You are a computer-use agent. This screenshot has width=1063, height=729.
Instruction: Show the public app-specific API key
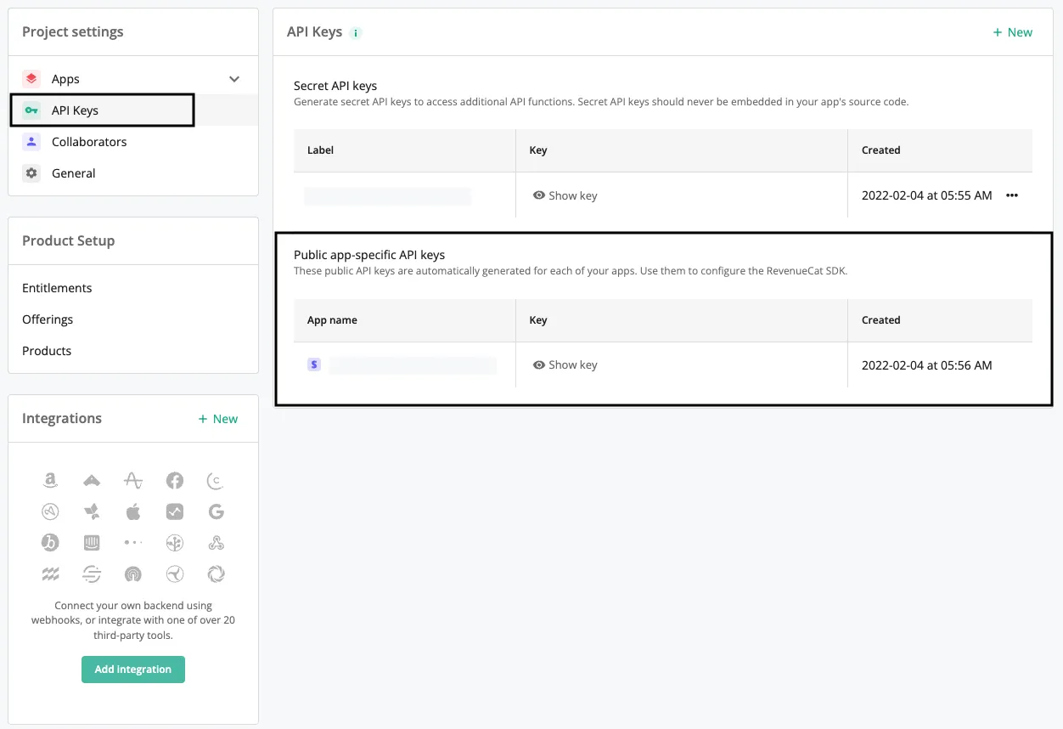point(565,364)
